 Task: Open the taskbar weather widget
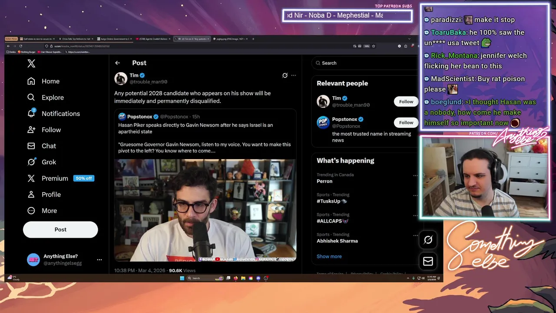pyautogui.click(x=13, y=278)
